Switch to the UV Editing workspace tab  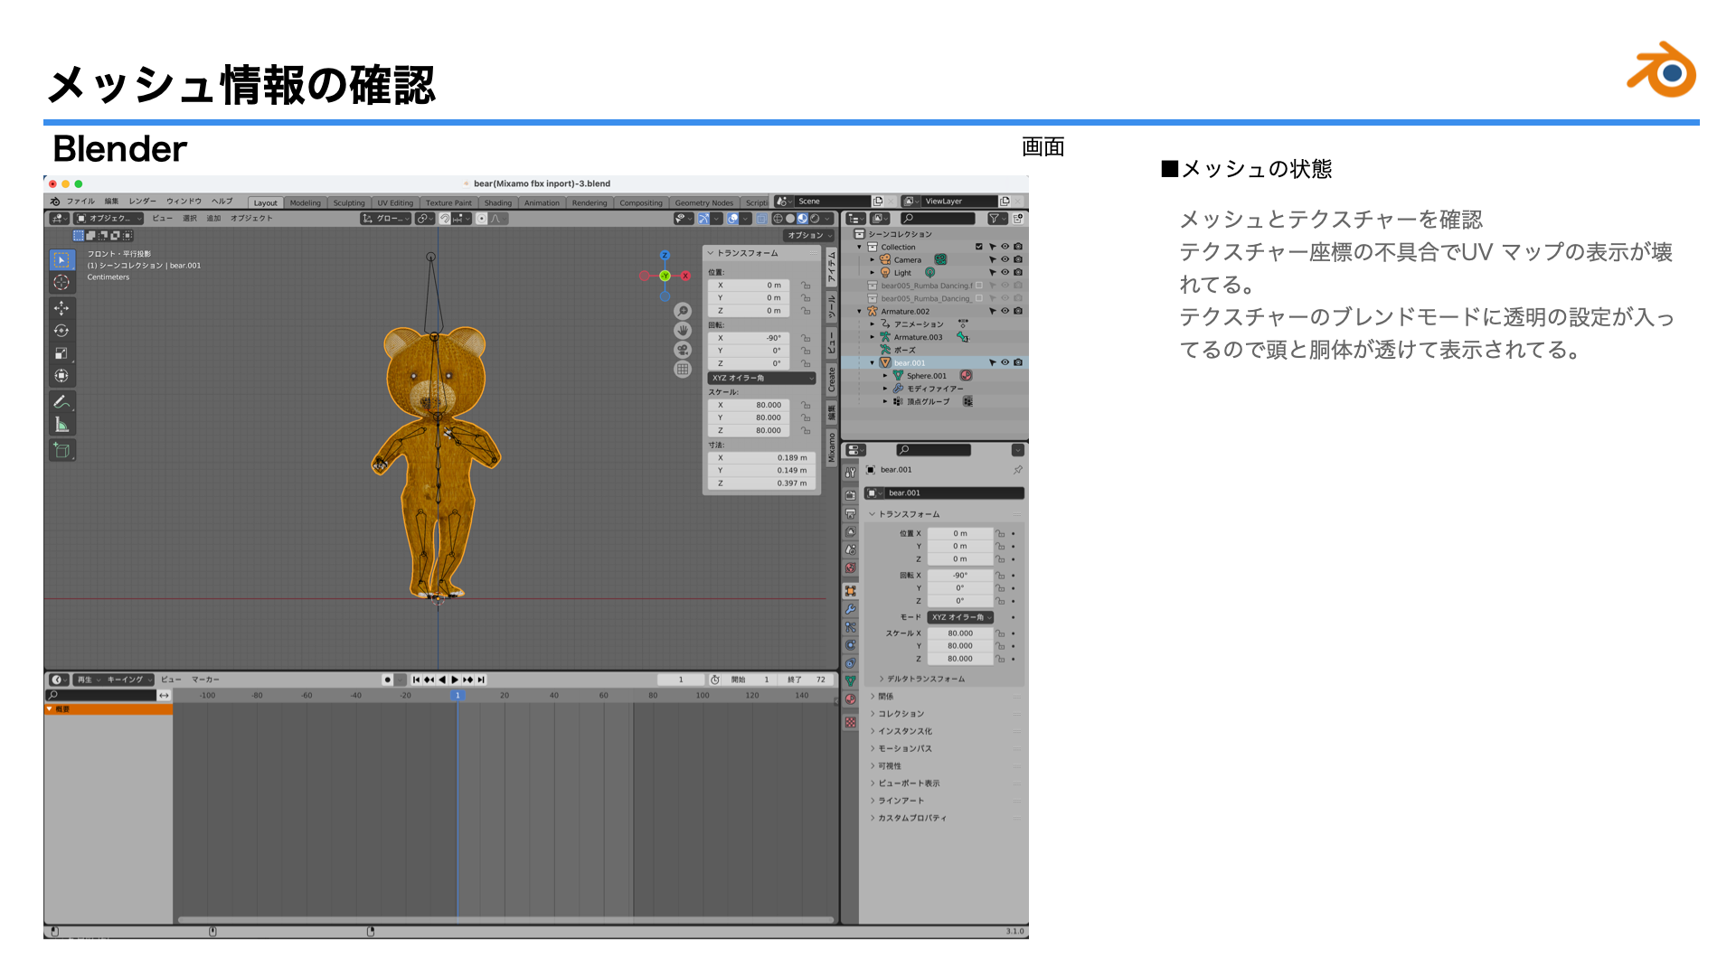[x=395, y=203]
